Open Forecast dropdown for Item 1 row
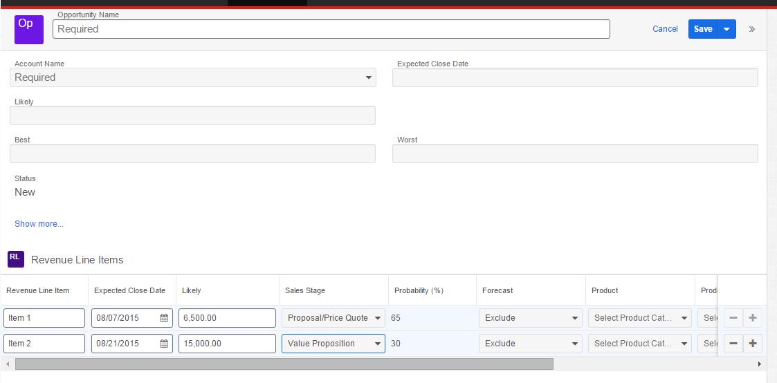 [x=530, y=318]
